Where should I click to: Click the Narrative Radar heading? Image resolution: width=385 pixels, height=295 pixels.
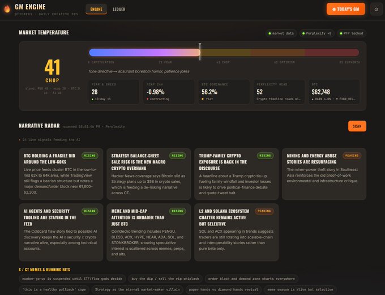(39, 126)
